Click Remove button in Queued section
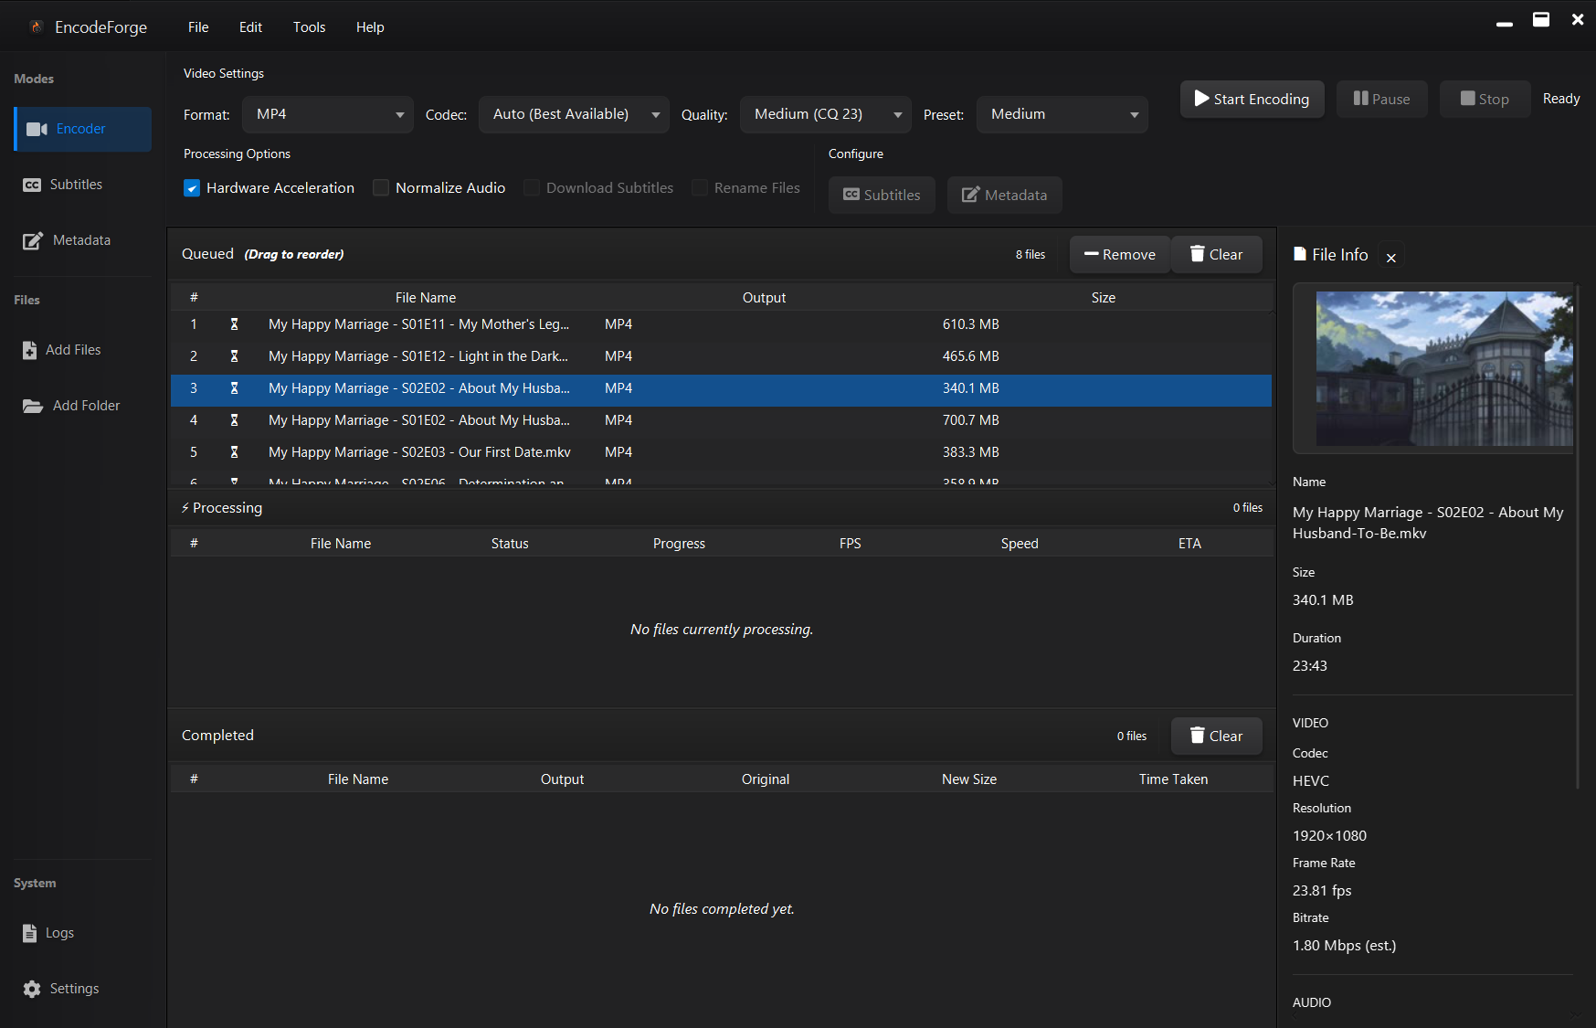Image resolution: width=1596 pixels, height=1028 pixels. 1119,255
